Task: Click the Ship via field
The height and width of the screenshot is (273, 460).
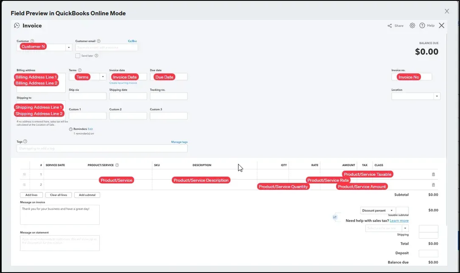Action: (88, 96)
